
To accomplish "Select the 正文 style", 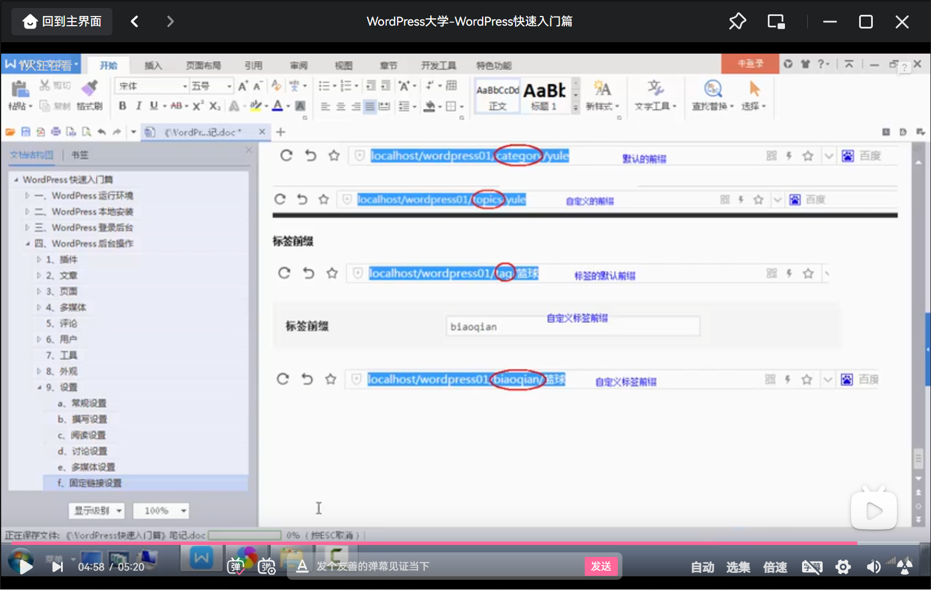I will pyautogui.click(x=497, y=96).
